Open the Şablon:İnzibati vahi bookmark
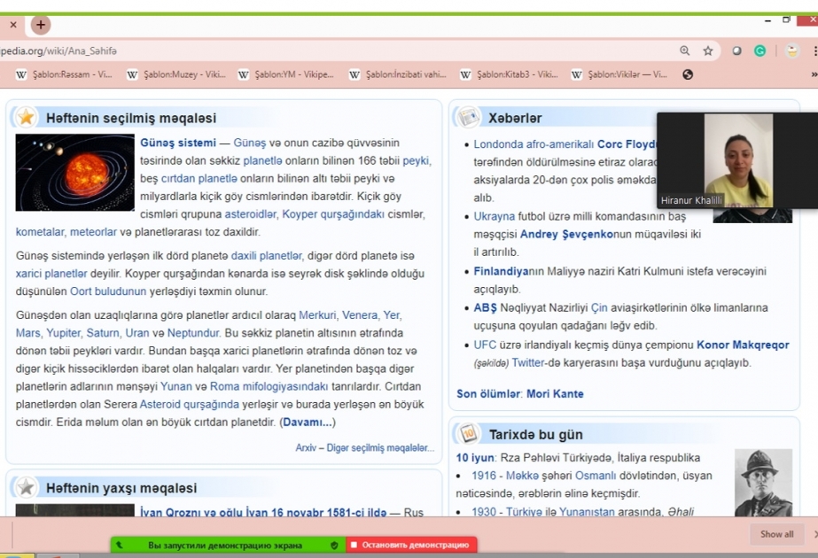The height and width of the screenshot is (558, 818). [398, 74]
